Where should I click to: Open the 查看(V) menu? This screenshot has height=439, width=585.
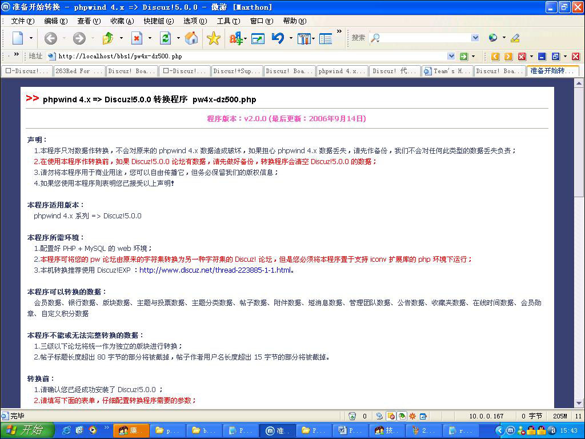click(89, 21)
